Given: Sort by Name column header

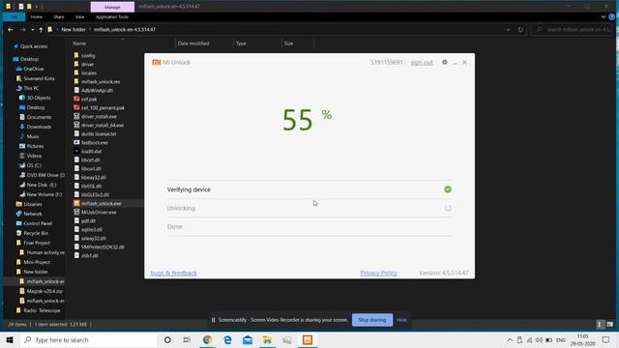Looking at the screenshot, I should (79, 43).
